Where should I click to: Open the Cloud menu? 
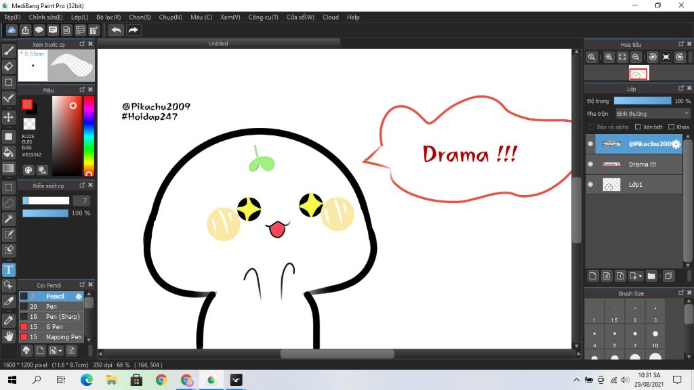(331, 17)
